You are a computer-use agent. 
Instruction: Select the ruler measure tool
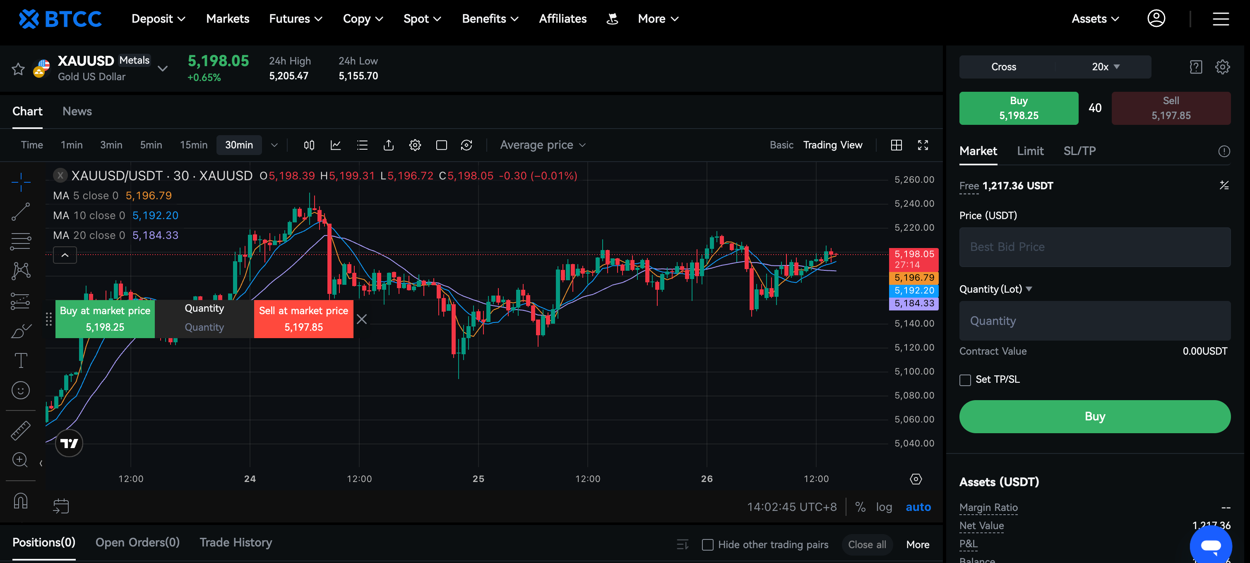(x=20, y=430)
